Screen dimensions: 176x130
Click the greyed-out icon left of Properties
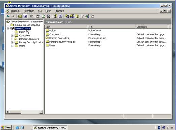pyautogui.click(x=32, y=16)
